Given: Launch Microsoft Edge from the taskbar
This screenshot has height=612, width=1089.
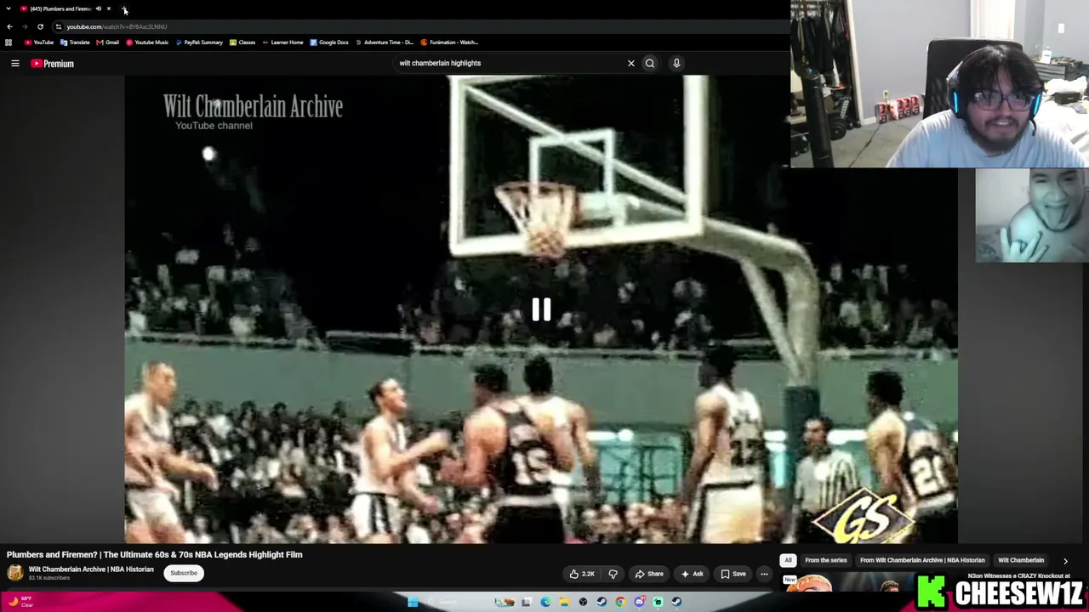Looking at the screenshot, I should tap(545, 602).
